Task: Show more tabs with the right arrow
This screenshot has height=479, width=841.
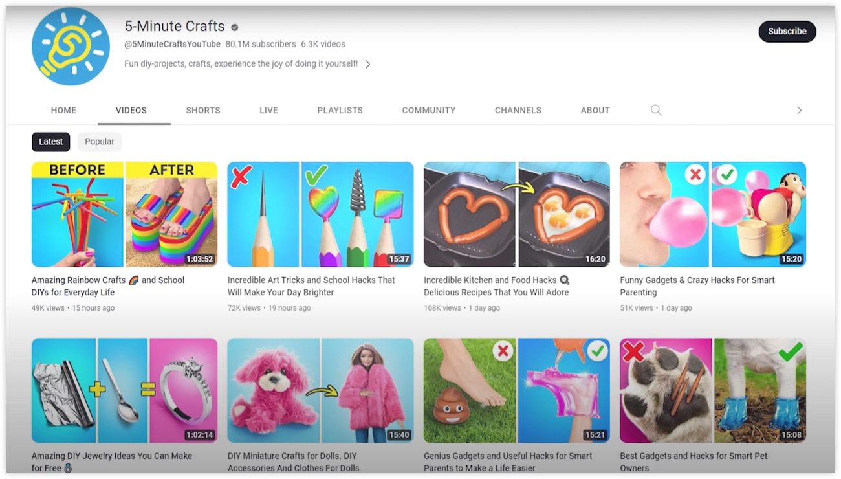Action: pyautogui.click(x=800, y=110)
